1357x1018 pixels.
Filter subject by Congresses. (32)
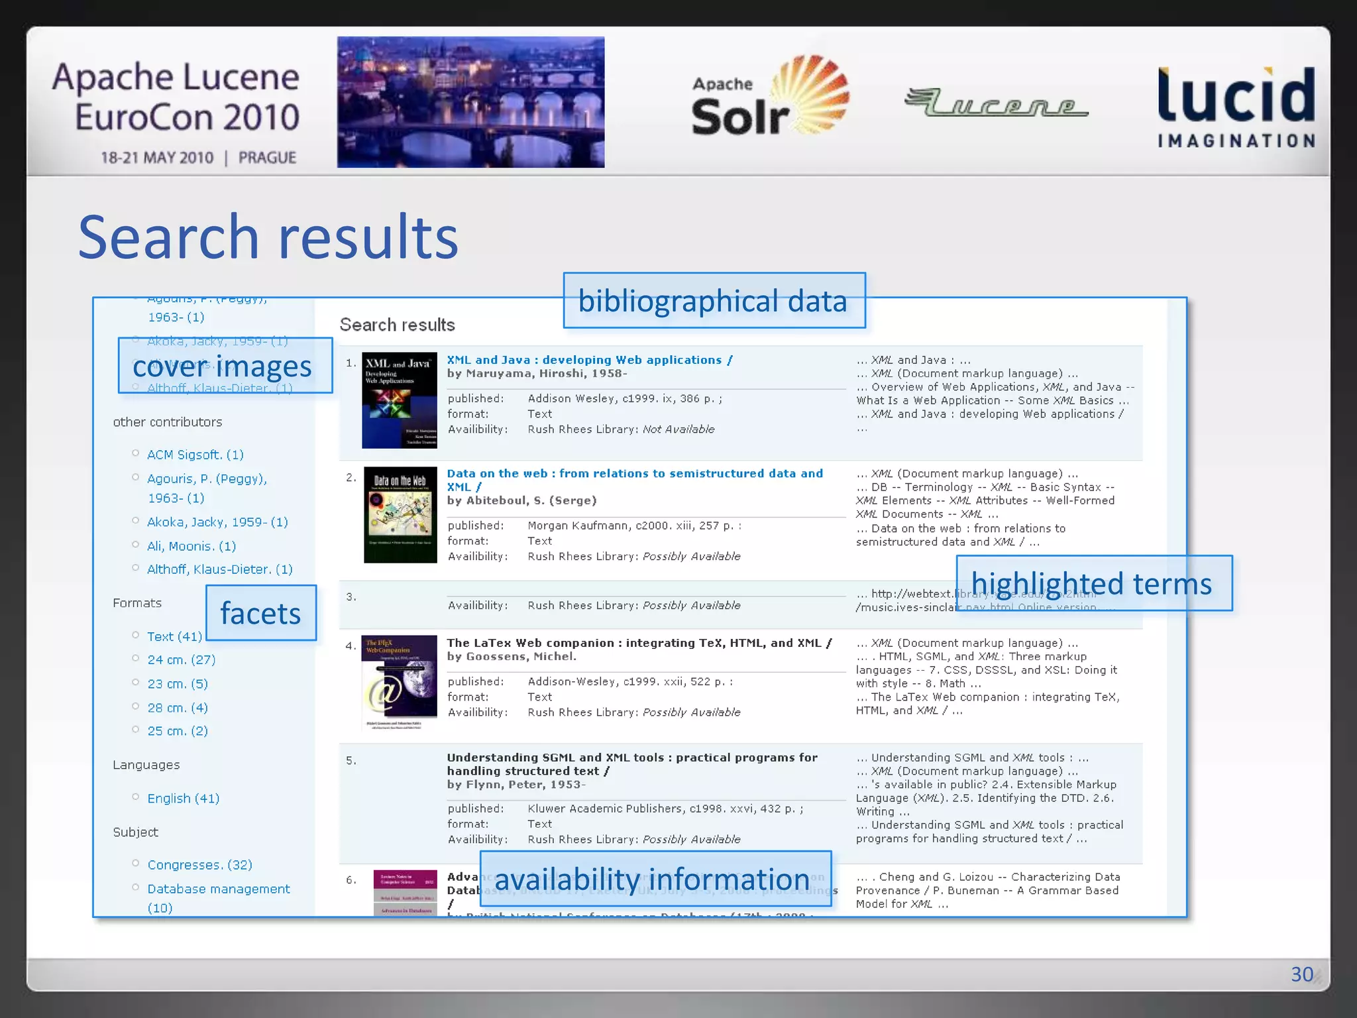(x=200, y=865)
